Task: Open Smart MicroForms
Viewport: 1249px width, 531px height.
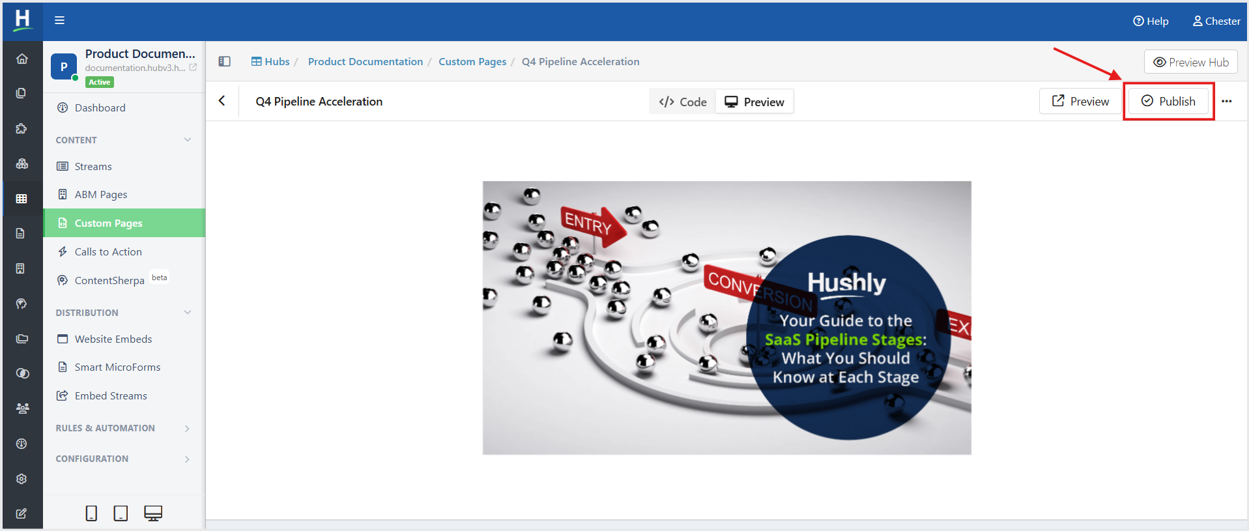Action: click(x=124, y=367)
